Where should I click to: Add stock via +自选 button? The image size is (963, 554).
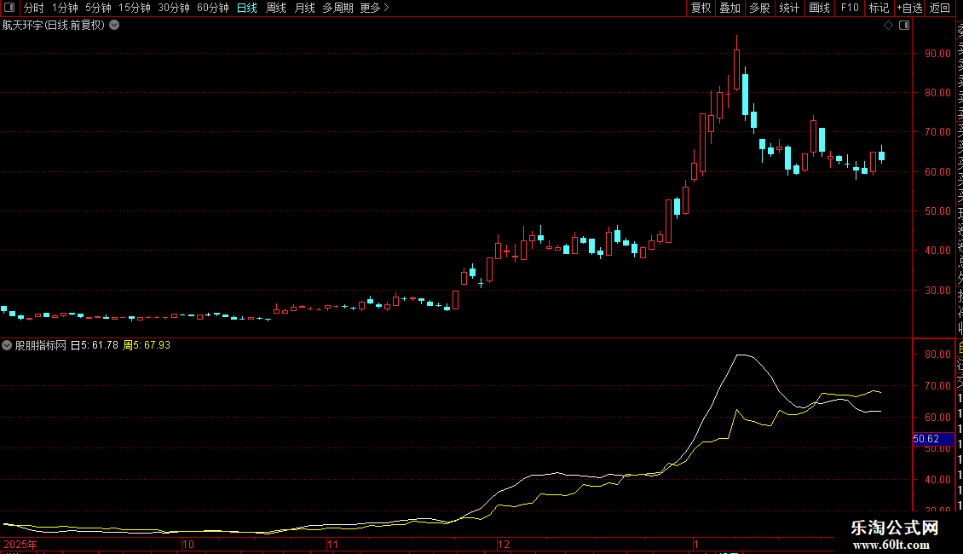(909, 8)
